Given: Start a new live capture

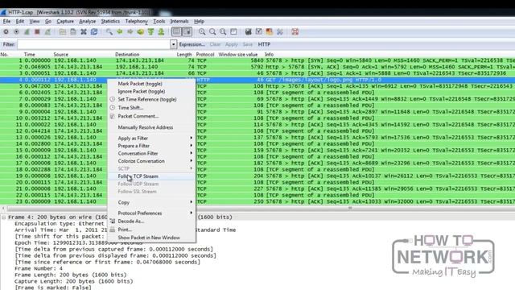Looking at the screenshot, I should pos(27,32).
